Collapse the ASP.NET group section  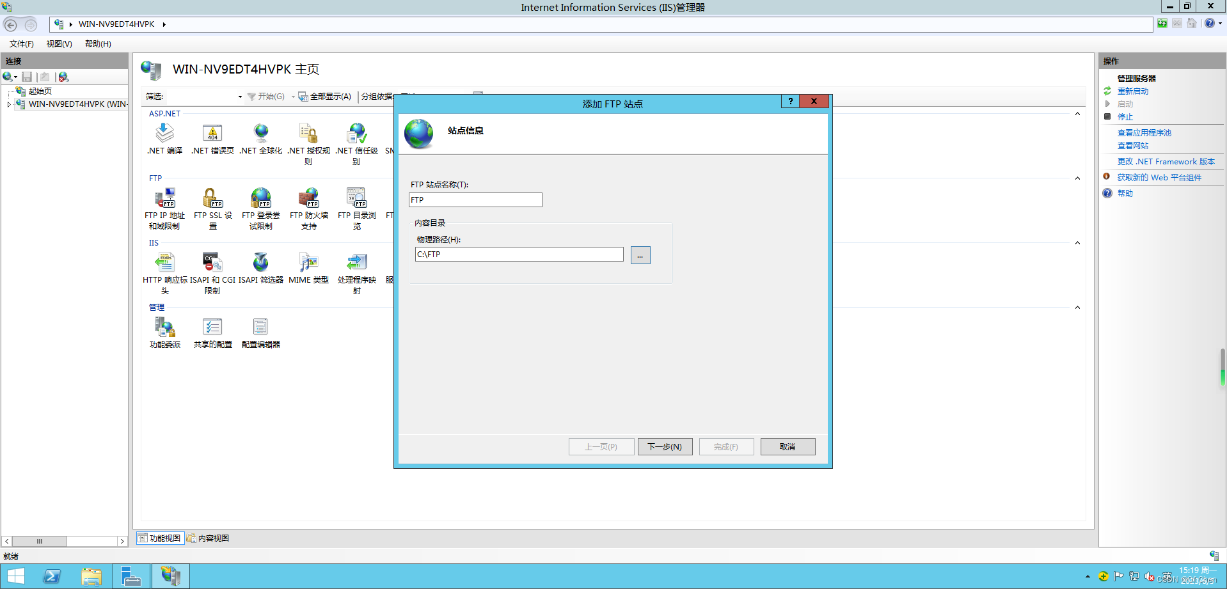(1077, 114)
